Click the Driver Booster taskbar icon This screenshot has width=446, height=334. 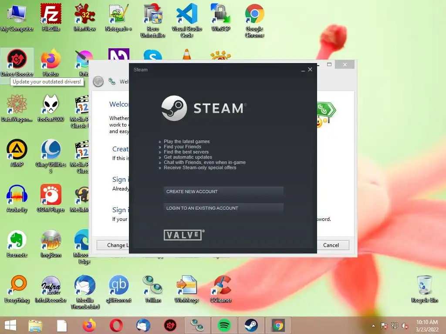click(x=170, y=325)
